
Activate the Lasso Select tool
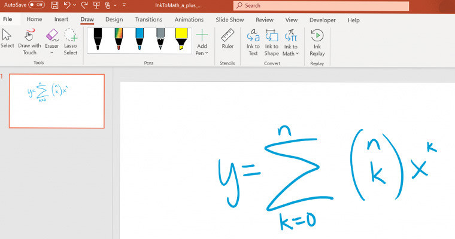point(71,41)
